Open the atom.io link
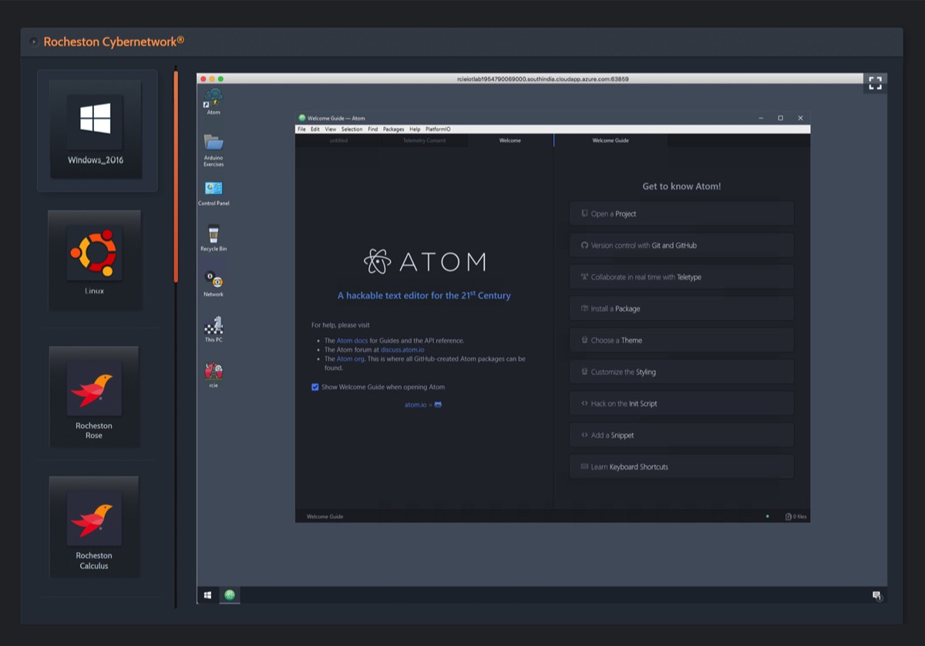The width and height of the screenshot is (925, 646). [415, 405]
